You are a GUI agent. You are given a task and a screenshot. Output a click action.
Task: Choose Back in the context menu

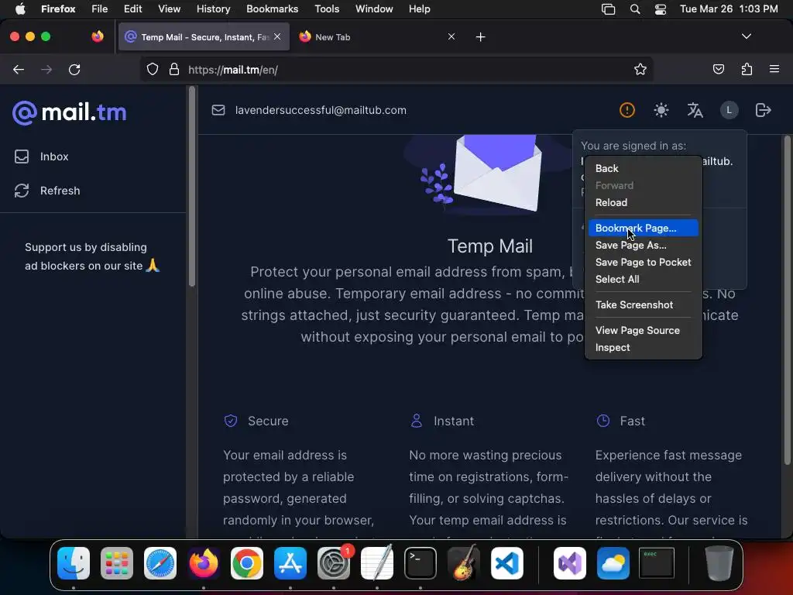click(644, 168)
